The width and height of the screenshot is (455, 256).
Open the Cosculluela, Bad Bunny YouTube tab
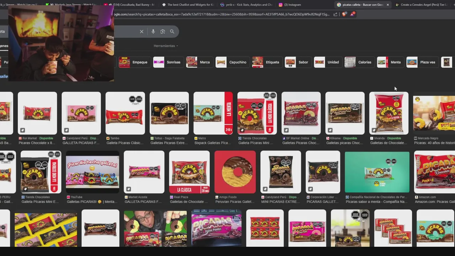pos(130,5)
